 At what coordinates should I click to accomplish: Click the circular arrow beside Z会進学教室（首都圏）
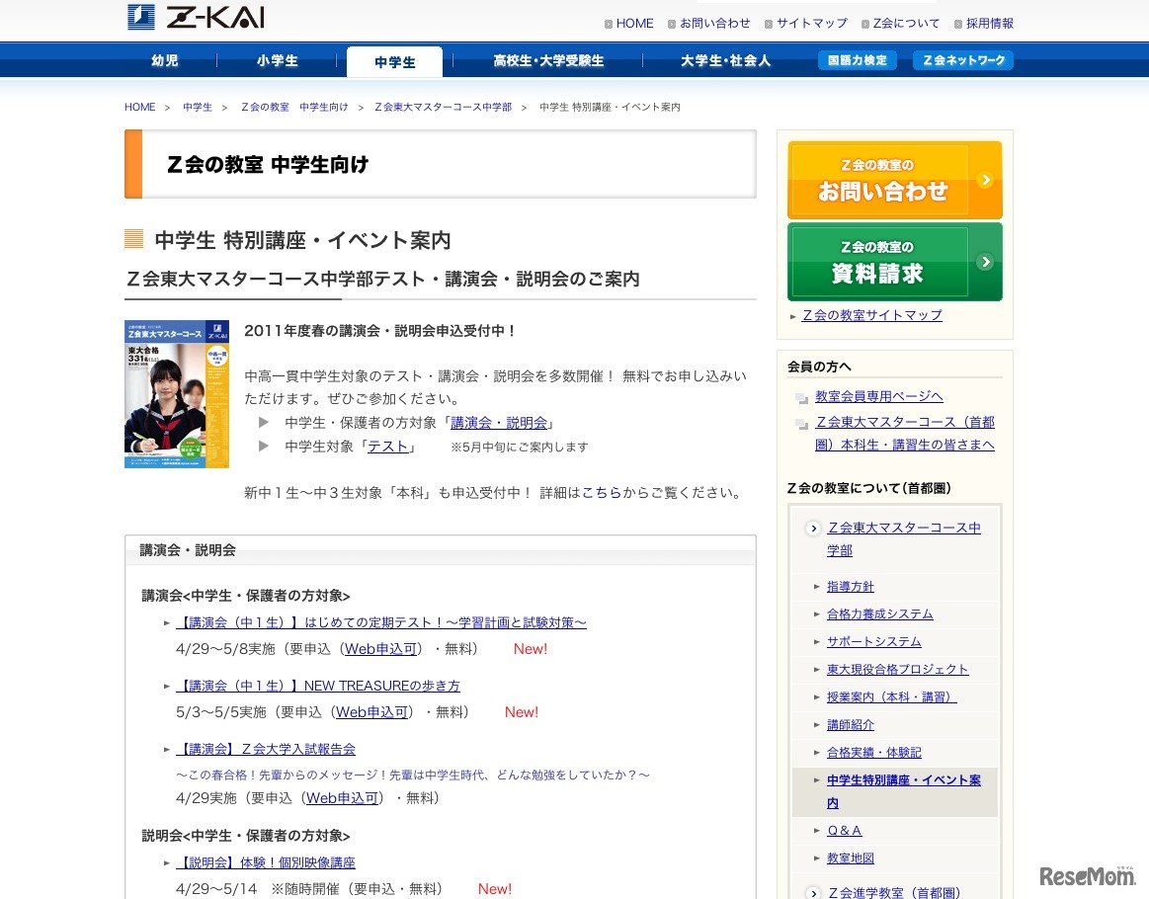[x=813, y=892]
